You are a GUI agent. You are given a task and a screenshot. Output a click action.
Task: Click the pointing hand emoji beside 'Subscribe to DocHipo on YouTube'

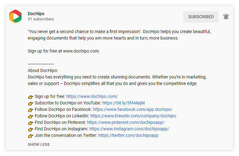(31, 103)
